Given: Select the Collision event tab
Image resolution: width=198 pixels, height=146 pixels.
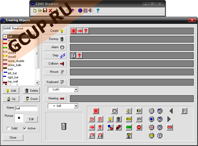Looking at the screenshot, I should tap(55, 64).
